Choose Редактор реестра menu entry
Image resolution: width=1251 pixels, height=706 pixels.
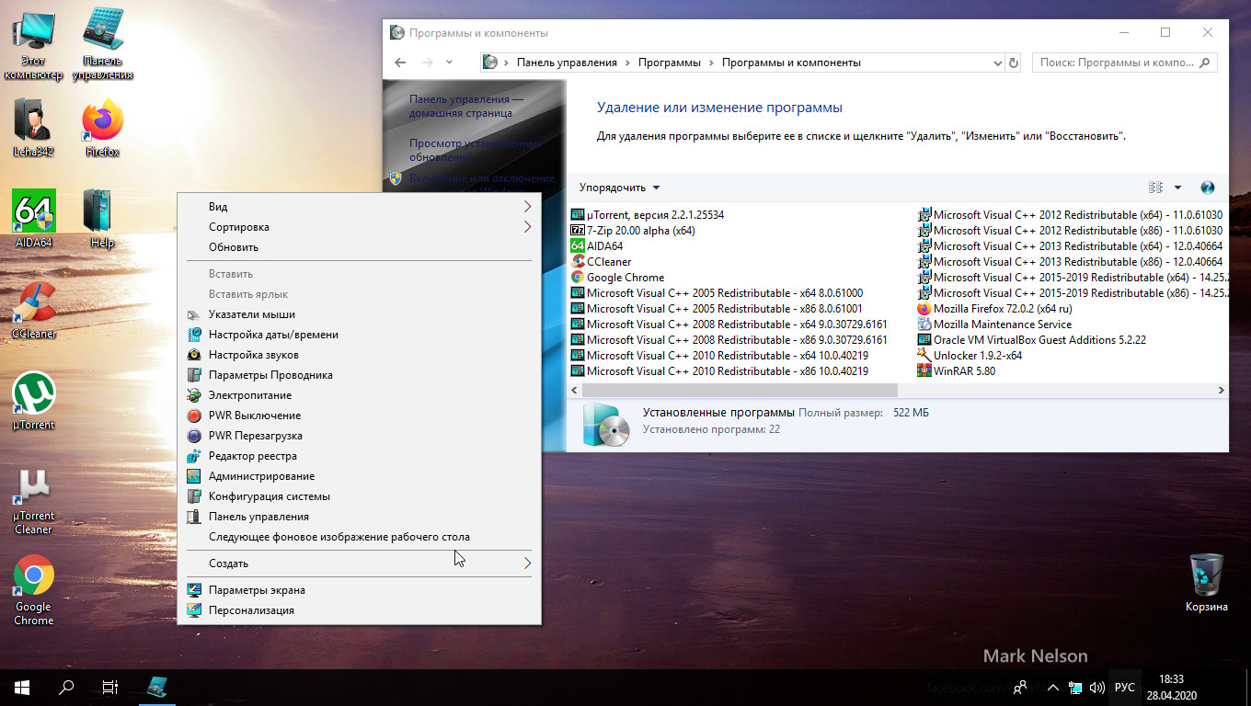point(359,456)
